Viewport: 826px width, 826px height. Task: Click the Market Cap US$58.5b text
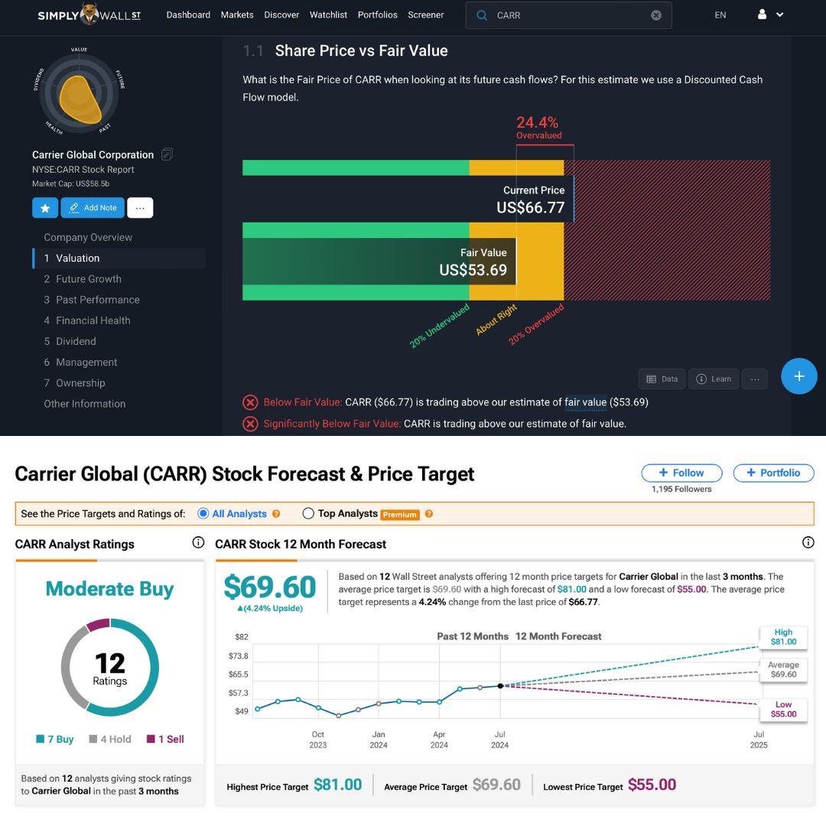pyautogui.click(x=70, y=184)
